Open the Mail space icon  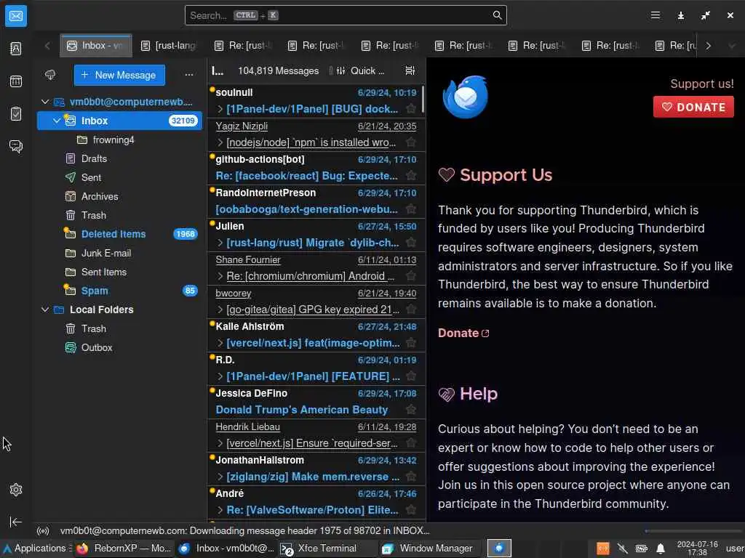[x=16, y=16]
